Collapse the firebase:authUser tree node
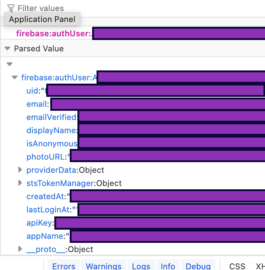This screenshot has height=270, width=265. [15, 77]
